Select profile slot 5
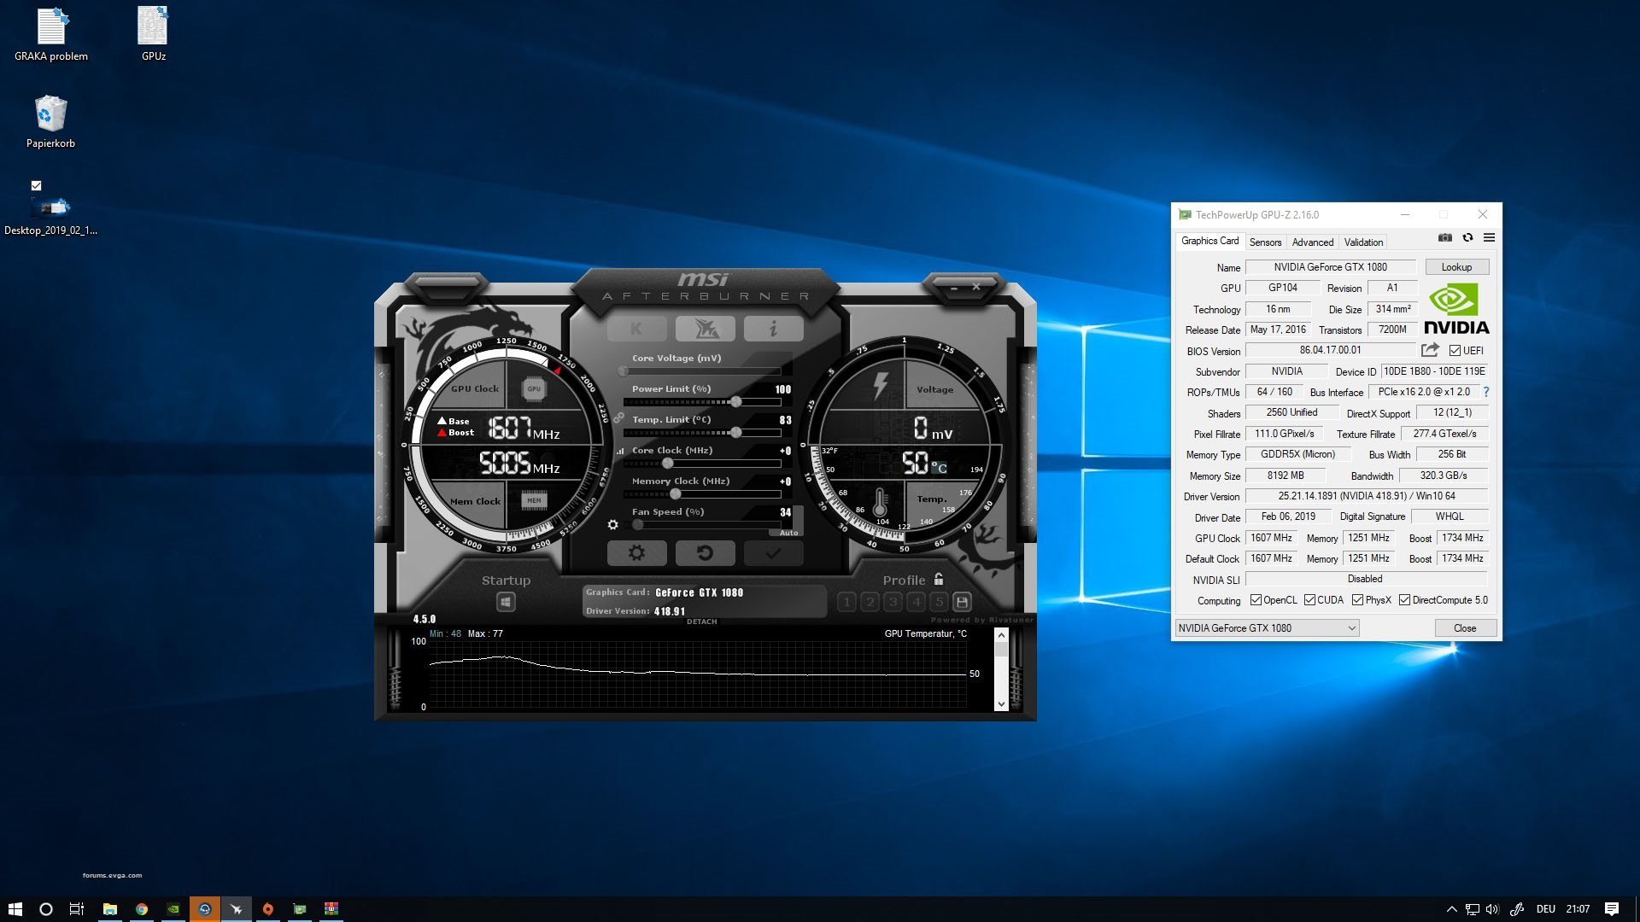 pos(939,602)
